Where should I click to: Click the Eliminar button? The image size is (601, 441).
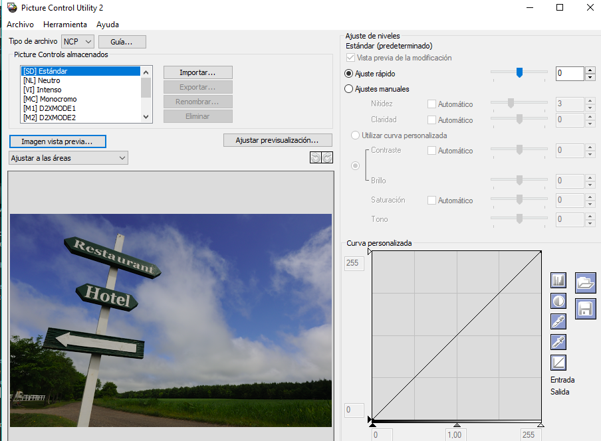coord(197,116)
